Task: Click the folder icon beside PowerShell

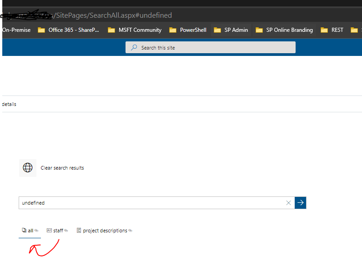Action: [x=173, y=30]
